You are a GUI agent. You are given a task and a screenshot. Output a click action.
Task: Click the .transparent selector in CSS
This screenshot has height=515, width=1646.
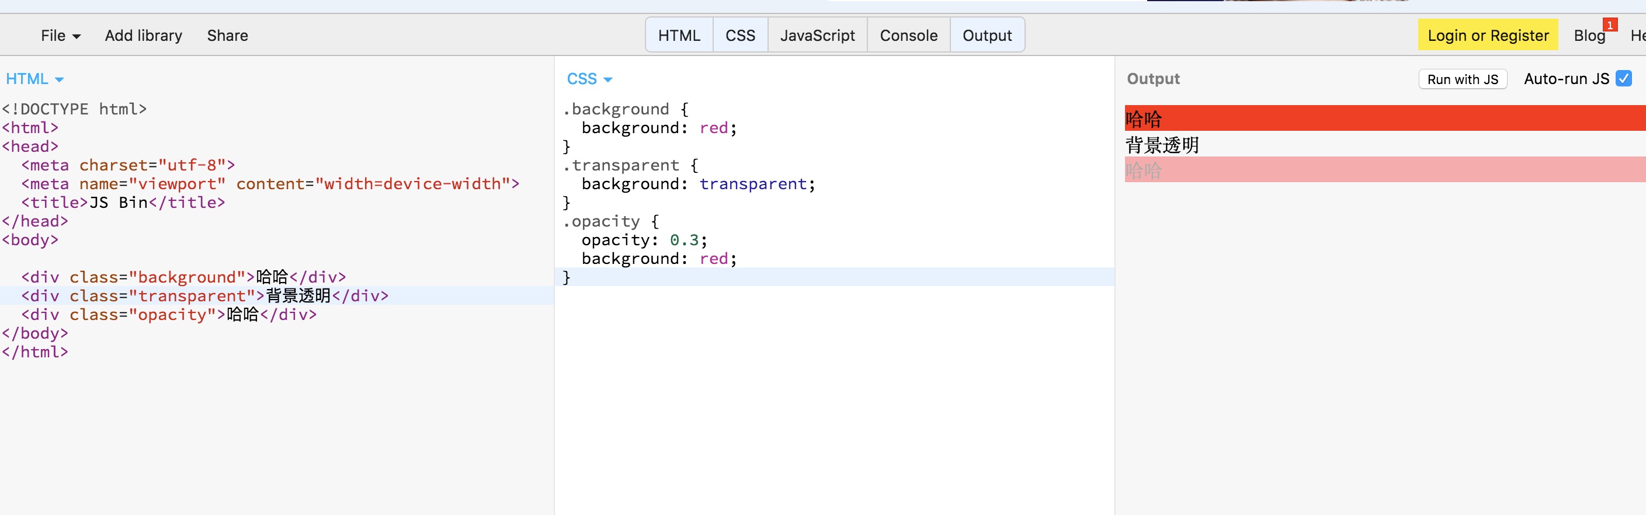coord(621,165)
